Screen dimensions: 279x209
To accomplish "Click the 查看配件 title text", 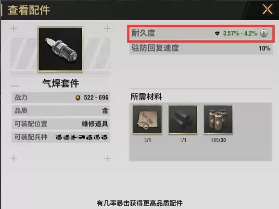I will coord(29,10).
